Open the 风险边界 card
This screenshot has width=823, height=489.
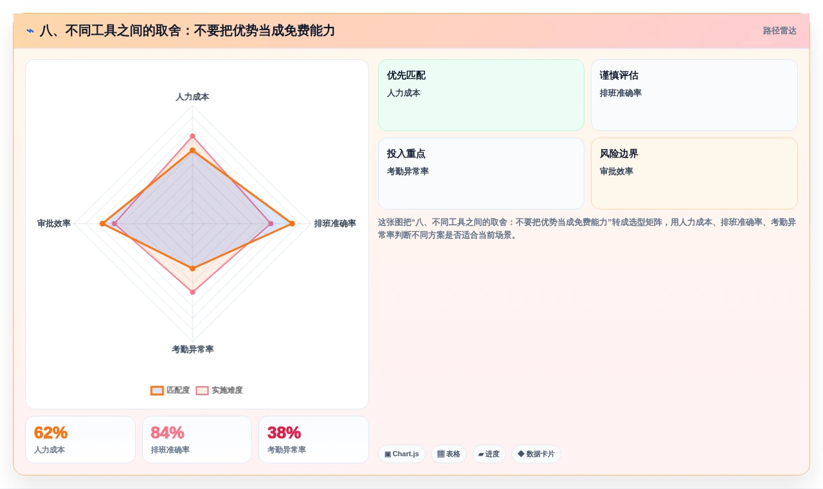tap(694, 173)
